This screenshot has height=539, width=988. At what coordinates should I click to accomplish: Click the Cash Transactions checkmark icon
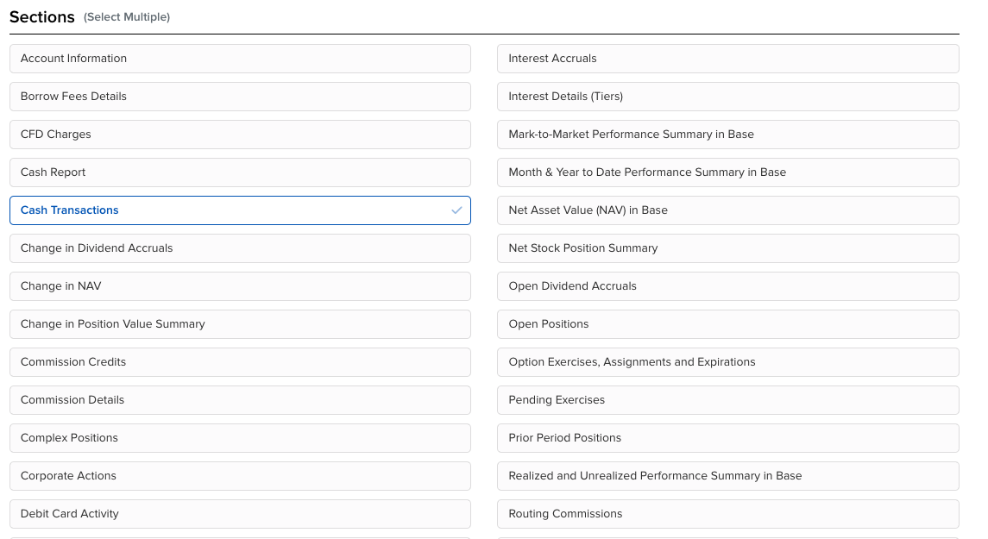tap(456, 210)
